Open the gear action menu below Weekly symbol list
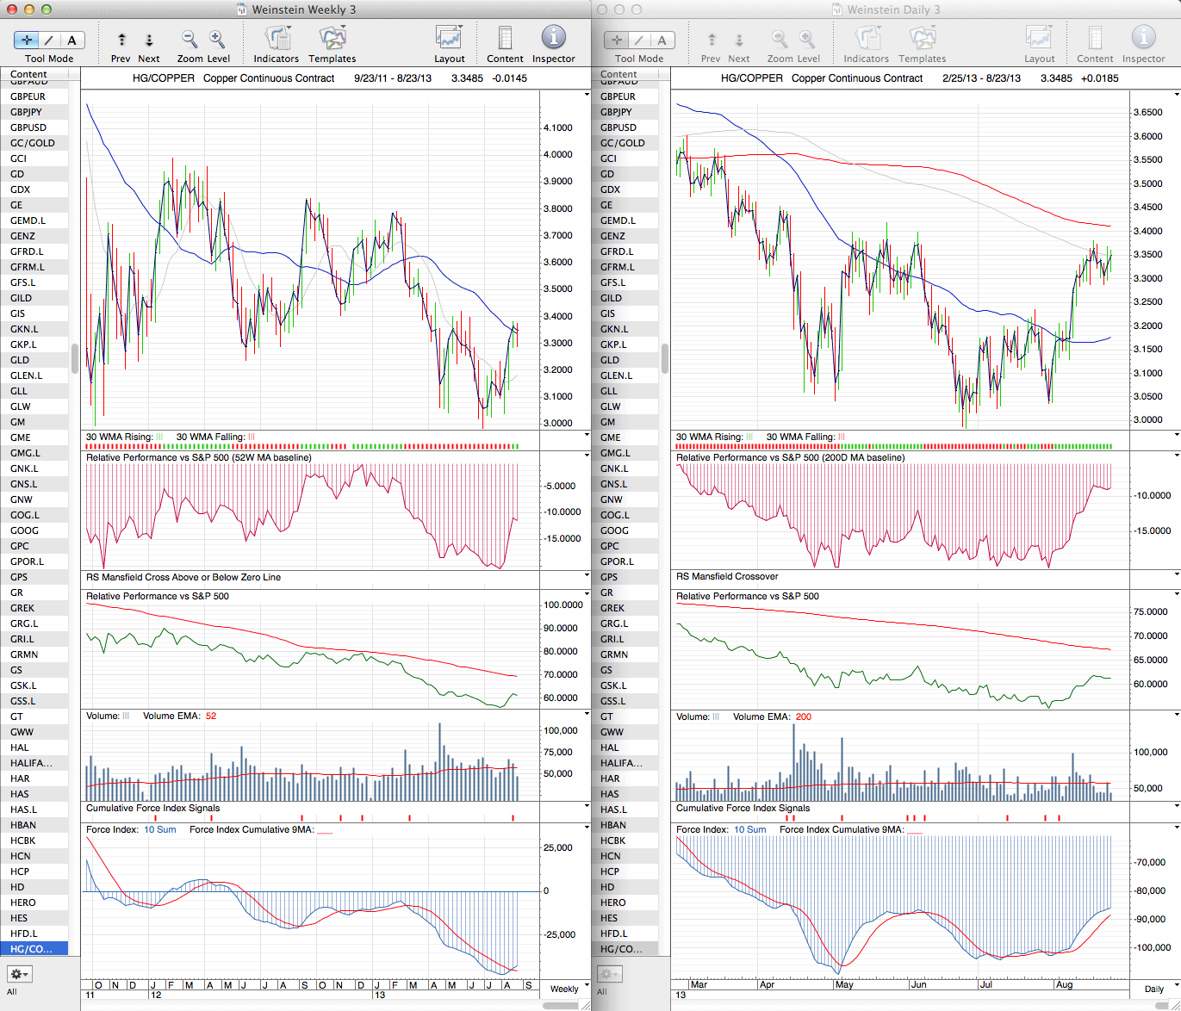1181x1011 pixels. click(19, 974)
